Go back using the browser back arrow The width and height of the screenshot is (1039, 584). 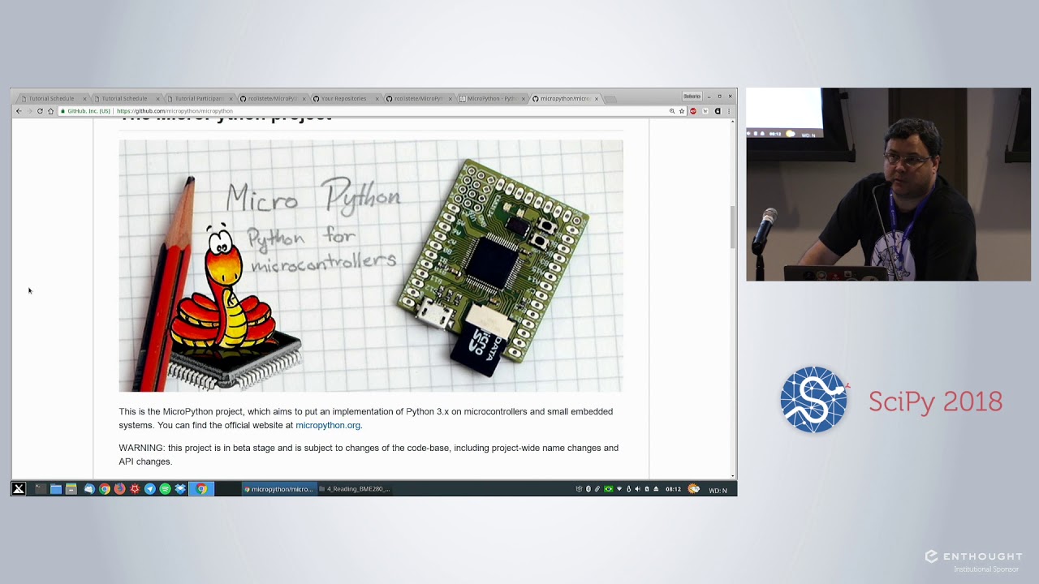[x=19, y=111]
